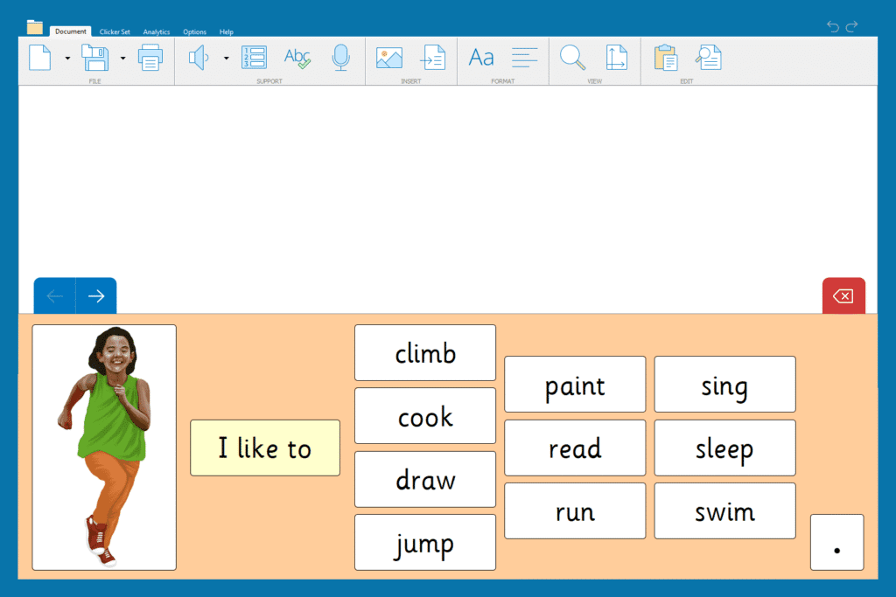Select the word 'read'
The width and height of the screenshot is (896, 597).
point(575,448)
